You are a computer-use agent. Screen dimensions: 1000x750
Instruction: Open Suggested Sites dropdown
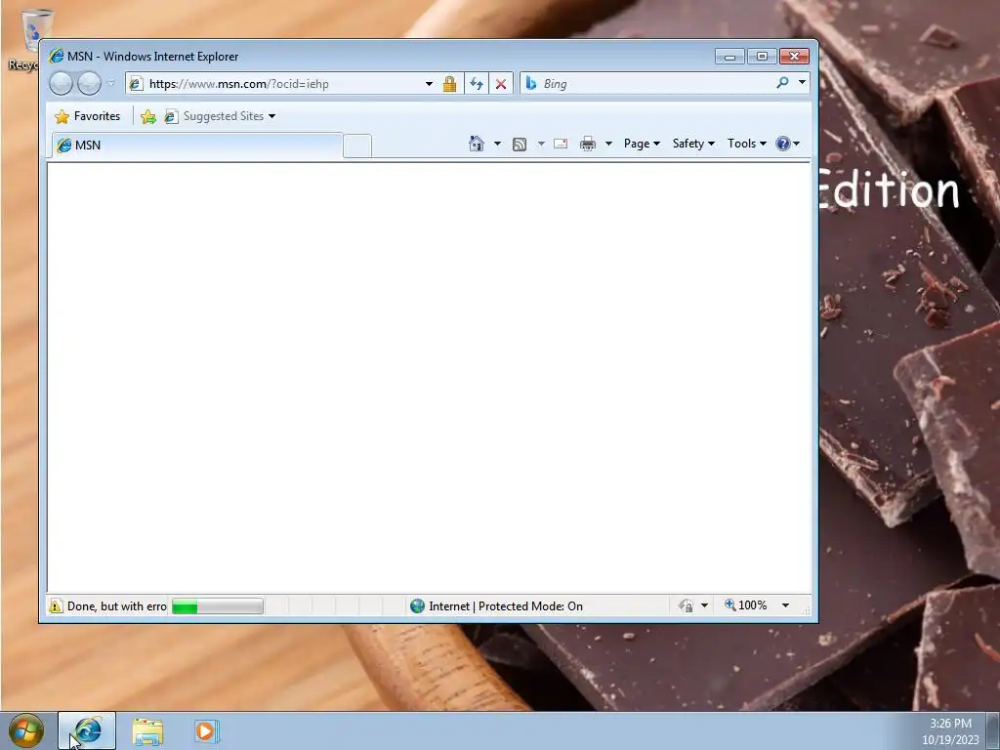point(220,116)
